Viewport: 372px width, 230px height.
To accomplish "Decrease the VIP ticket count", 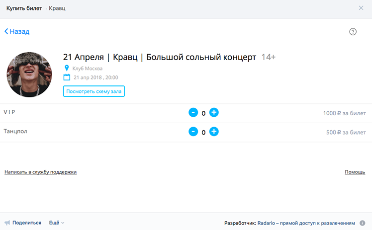I will [x=193, y=112].
